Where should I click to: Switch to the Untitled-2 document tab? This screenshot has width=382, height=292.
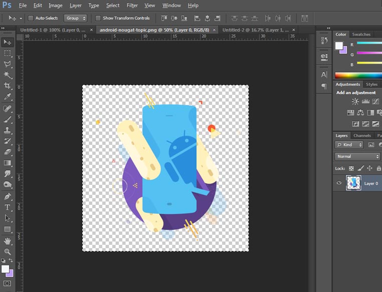(255, 30)
